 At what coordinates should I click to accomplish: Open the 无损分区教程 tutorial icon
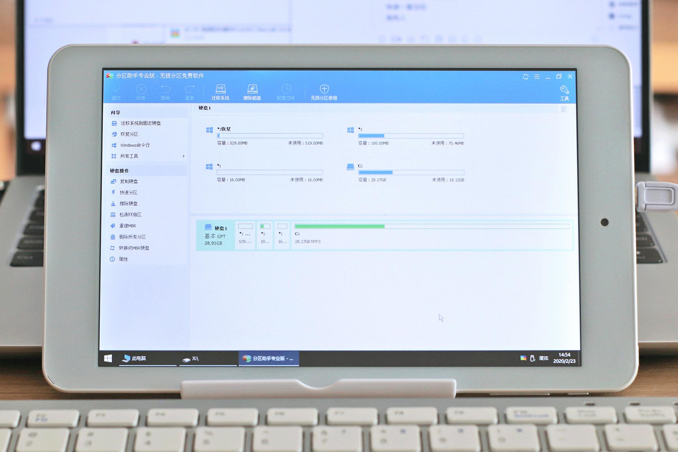click(x=324, y=92)
